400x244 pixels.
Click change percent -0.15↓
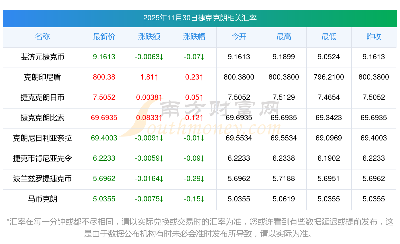click(x=194, y=199)
